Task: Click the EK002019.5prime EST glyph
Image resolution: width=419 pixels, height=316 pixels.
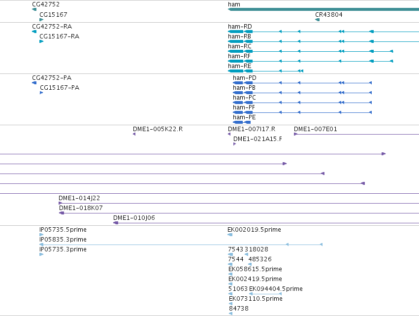Action: tap(230, 235)
